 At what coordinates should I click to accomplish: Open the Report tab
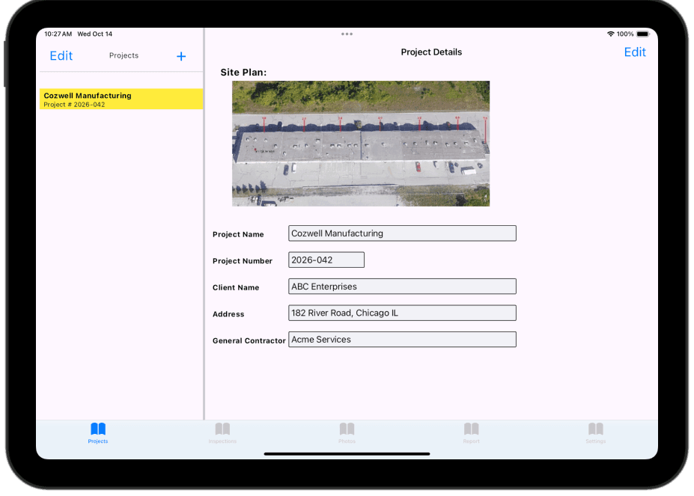click(471, 432)
